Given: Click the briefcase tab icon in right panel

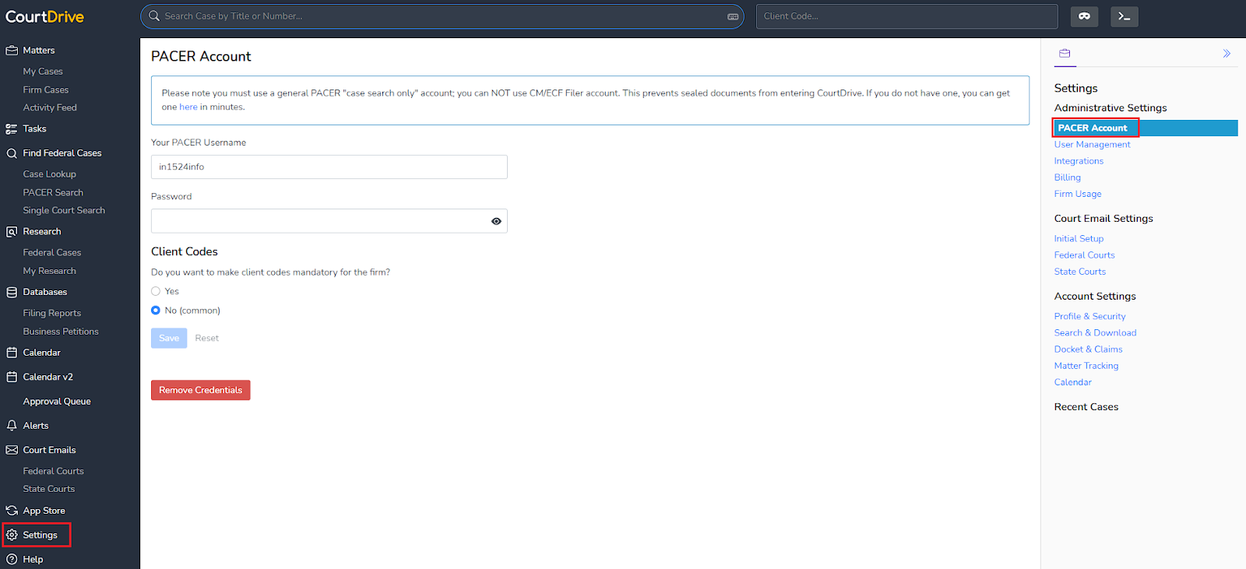Looking at the screenshot, I should pyautogui.click(x=1065, y=53).
